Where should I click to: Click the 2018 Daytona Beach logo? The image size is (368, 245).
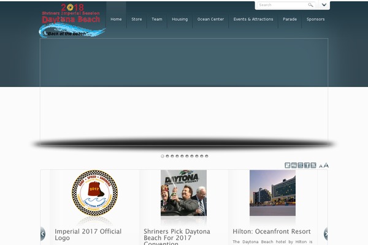72,20
